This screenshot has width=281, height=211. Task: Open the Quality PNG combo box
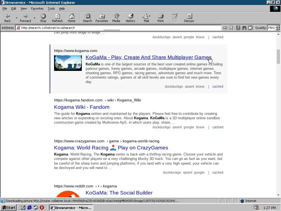[271, 28]
